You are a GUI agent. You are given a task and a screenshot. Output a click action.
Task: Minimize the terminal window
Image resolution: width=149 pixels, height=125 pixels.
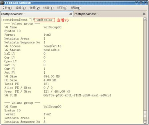(x=137, y=3)
